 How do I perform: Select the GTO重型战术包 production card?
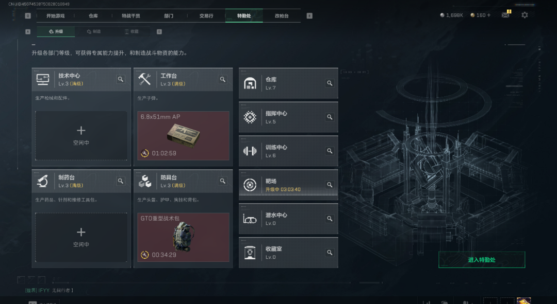pyautogui.click(x=183, y=238)
